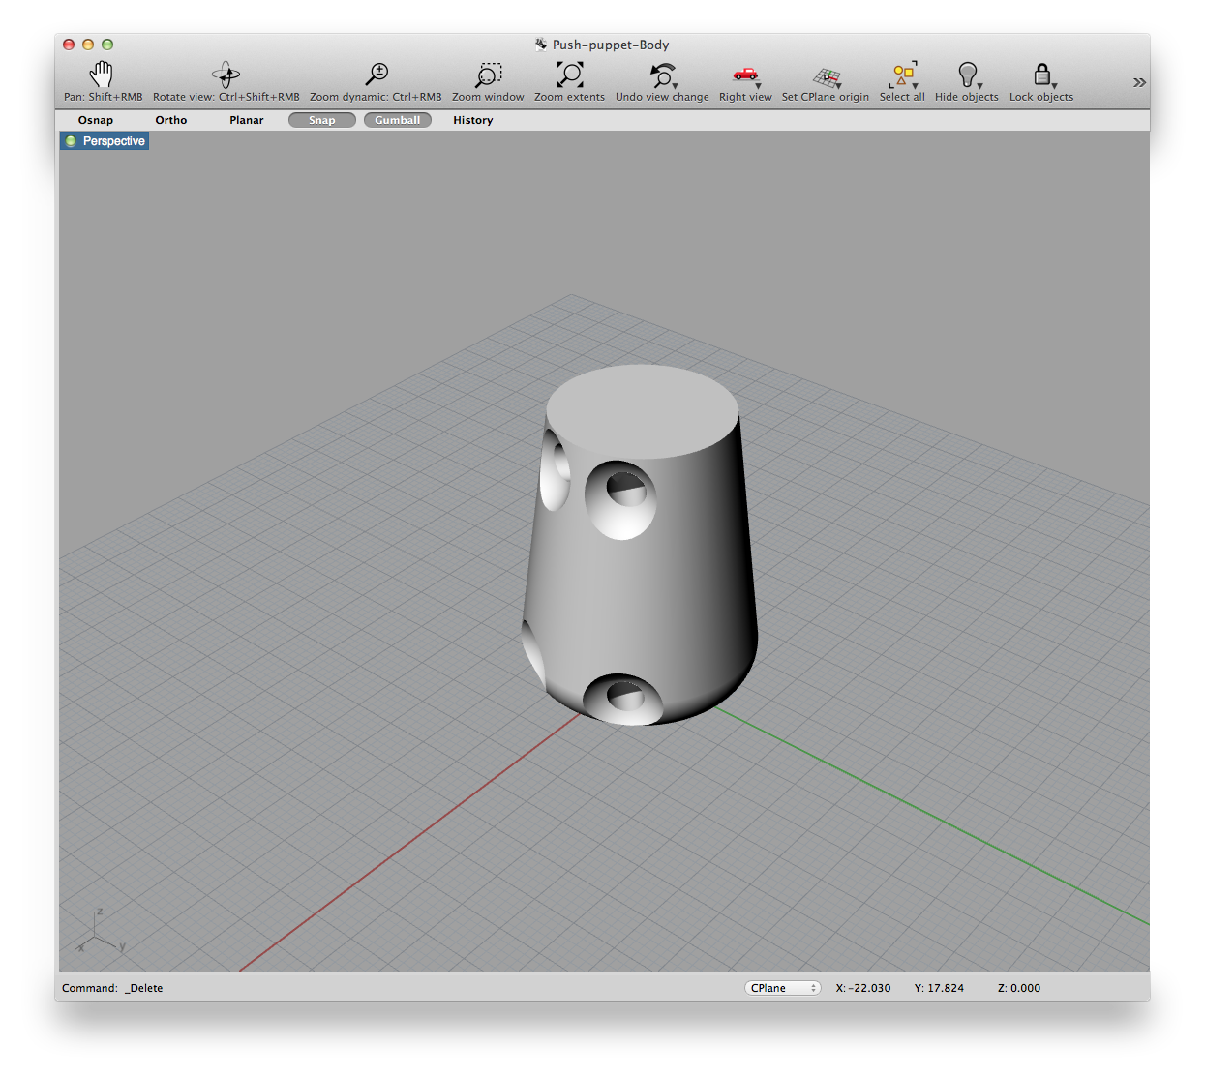
Task: Switch to the Right view
Action: pyautogui.click(x=742, y=75)
